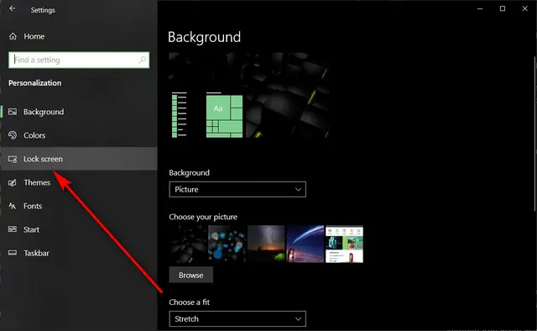Click the Browse button
The height and width of the screenshot is (331, 537).
tap(191, 275)
